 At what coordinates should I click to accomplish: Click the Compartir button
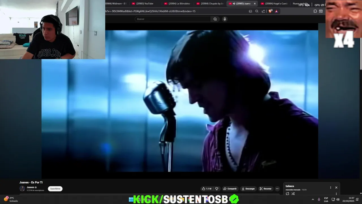point(230,189)
